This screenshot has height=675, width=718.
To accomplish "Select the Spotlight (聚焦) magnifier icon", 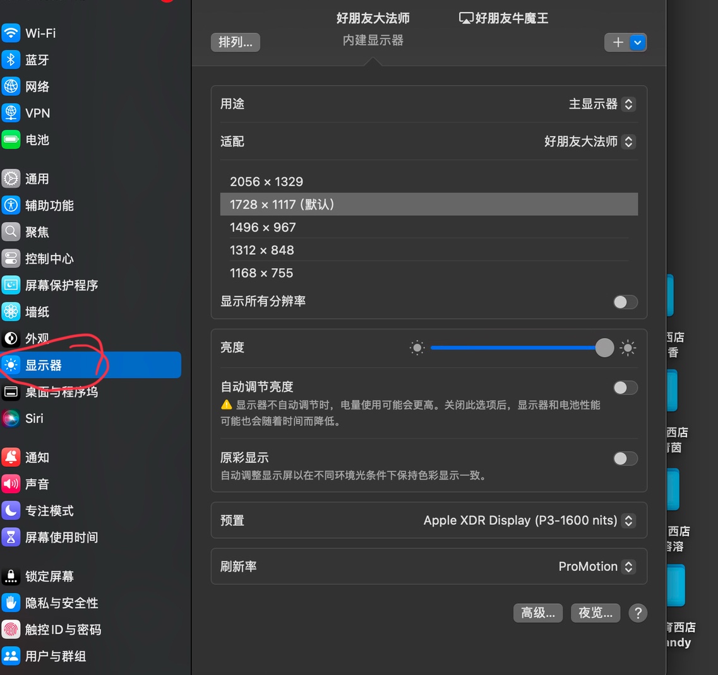I will (11, 232).
